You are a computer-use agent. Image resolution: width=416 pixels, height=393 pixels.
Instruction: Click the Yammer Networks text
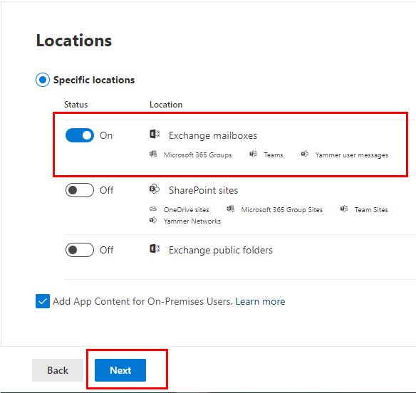[x=192, y=221]
